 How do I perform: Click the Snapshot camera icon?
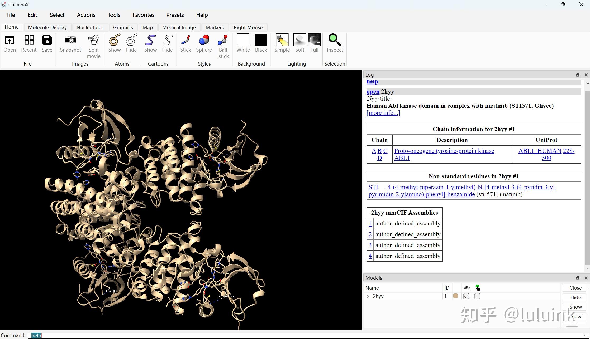point(70,40)
